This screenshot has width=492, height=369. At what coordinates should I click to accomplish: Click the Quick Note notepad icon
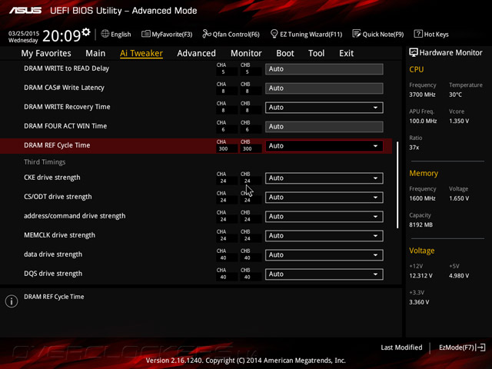357,34
